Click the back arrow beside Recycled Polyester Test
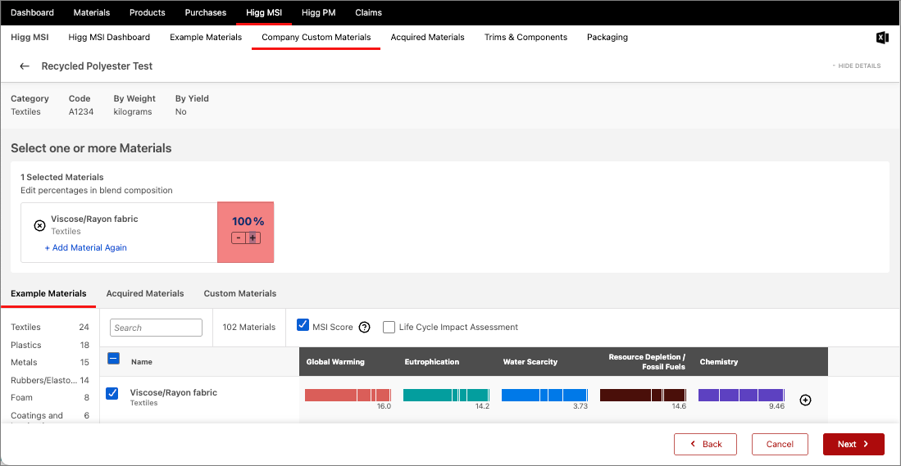 tap(24, 66)
